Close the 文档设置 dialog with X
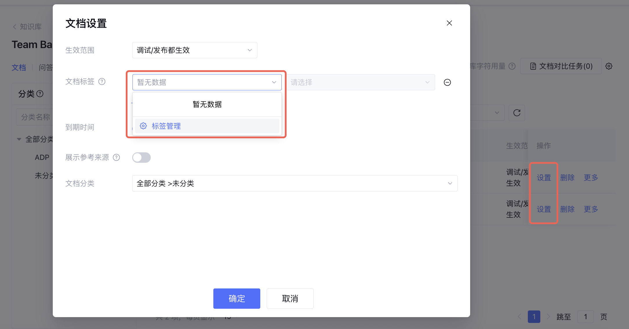Viewport: 629px width, 329px height. (449, 23)
